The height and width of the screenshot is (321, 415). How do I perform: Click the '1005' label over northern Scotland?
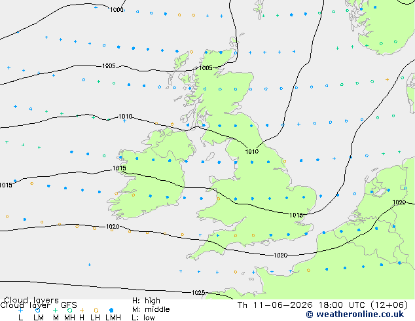tap(206, 68)
